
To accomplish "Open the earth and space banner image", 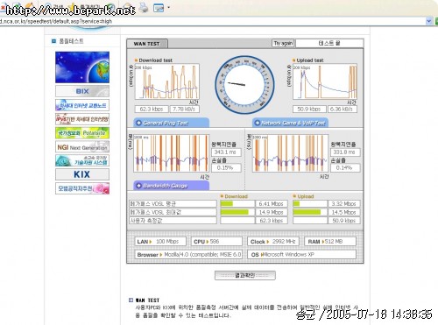I will pyautogui.click(x=82, y=67).
